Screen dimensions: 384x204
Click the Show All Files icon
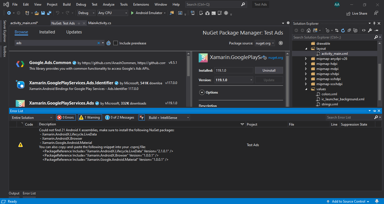[x=355, y=30]
